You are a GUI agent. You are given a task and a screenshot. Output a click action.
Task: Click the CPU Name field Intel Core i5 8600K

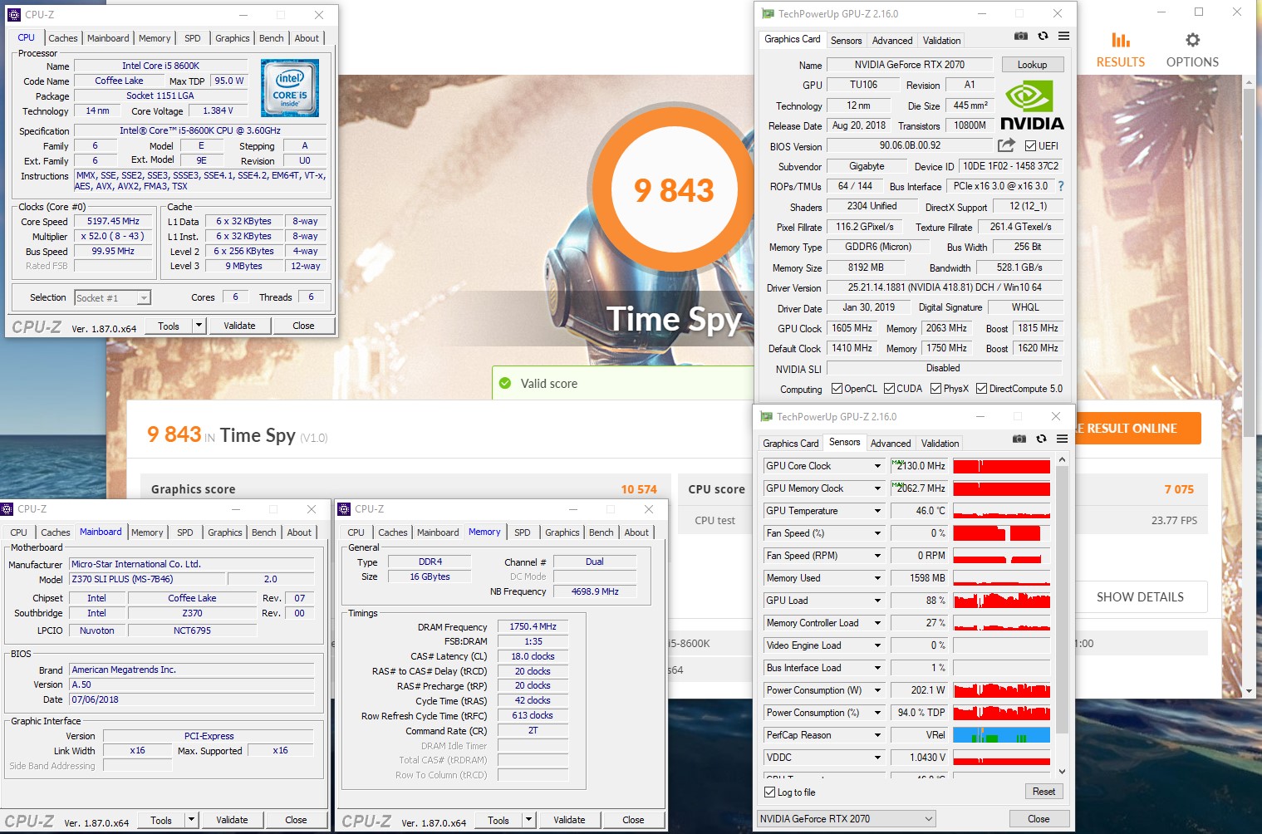pos(160,66)
